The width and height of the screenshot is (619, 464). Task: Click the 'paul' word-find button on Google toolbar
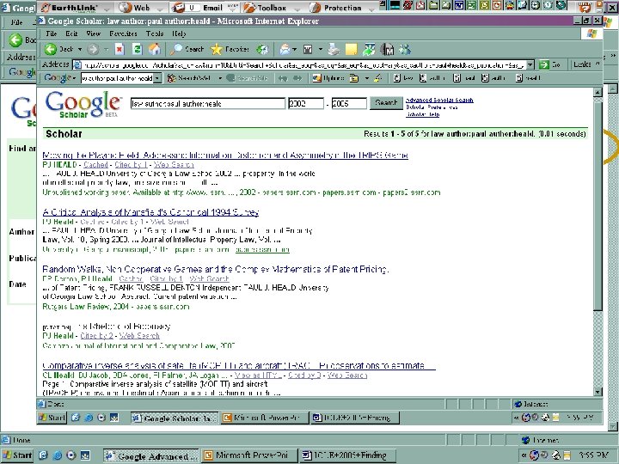coord(464,78)
